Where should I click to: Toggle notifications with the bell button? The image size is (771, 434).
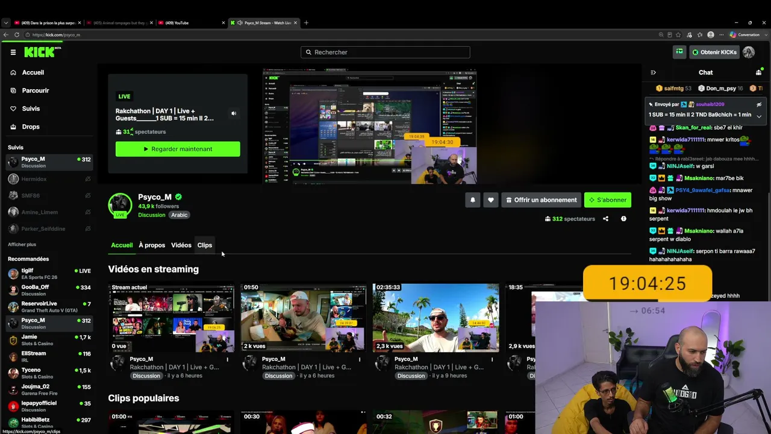(472, 200)
